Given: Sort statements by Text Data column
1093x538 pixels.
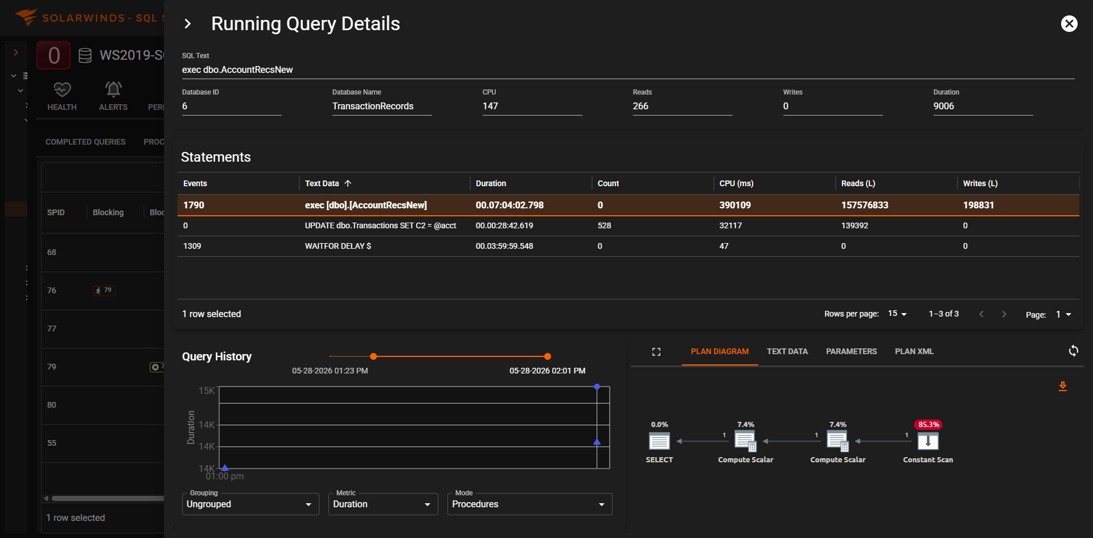Looking at the screenshot, I should coord(328,183).
